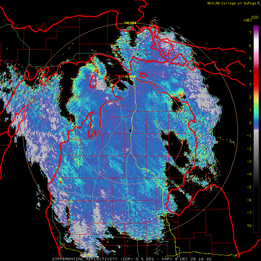261x261 pixels.
Task: Click the -3 value on the dB scale
Action: (x=249, y=162)
